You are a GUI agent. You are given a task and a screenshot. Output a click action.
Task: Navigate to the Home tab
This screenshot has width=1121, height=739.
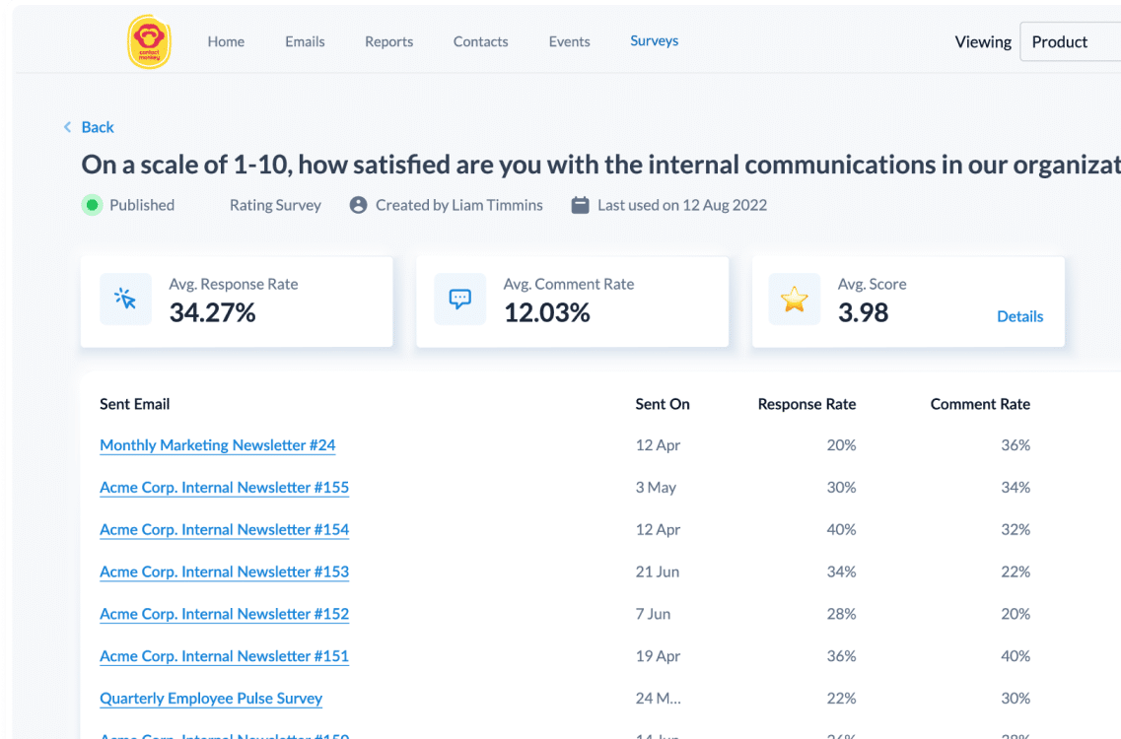click(x=226, y=41)
